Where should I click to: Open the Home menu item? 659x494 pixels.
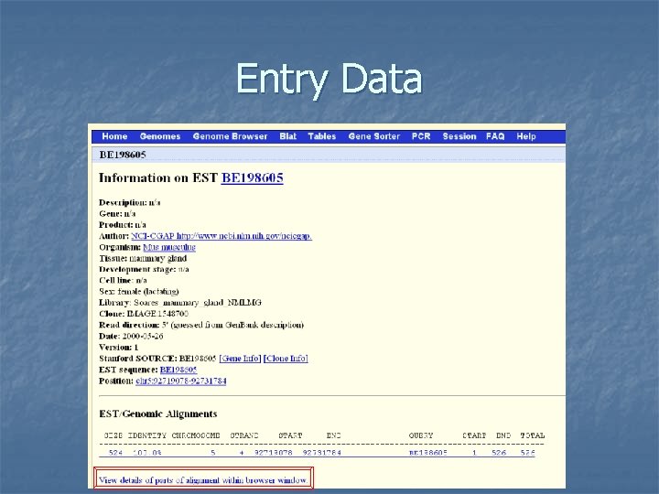pos(114,136)
